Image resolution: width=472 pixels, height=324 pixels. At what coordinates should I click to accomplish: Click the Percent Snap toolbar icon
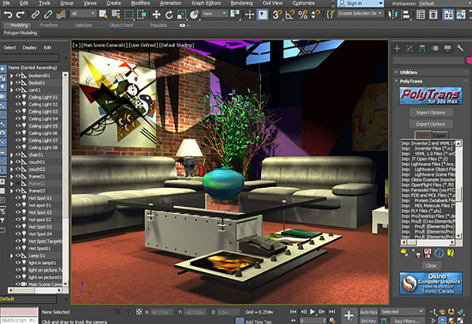click(x=302, y=14)
